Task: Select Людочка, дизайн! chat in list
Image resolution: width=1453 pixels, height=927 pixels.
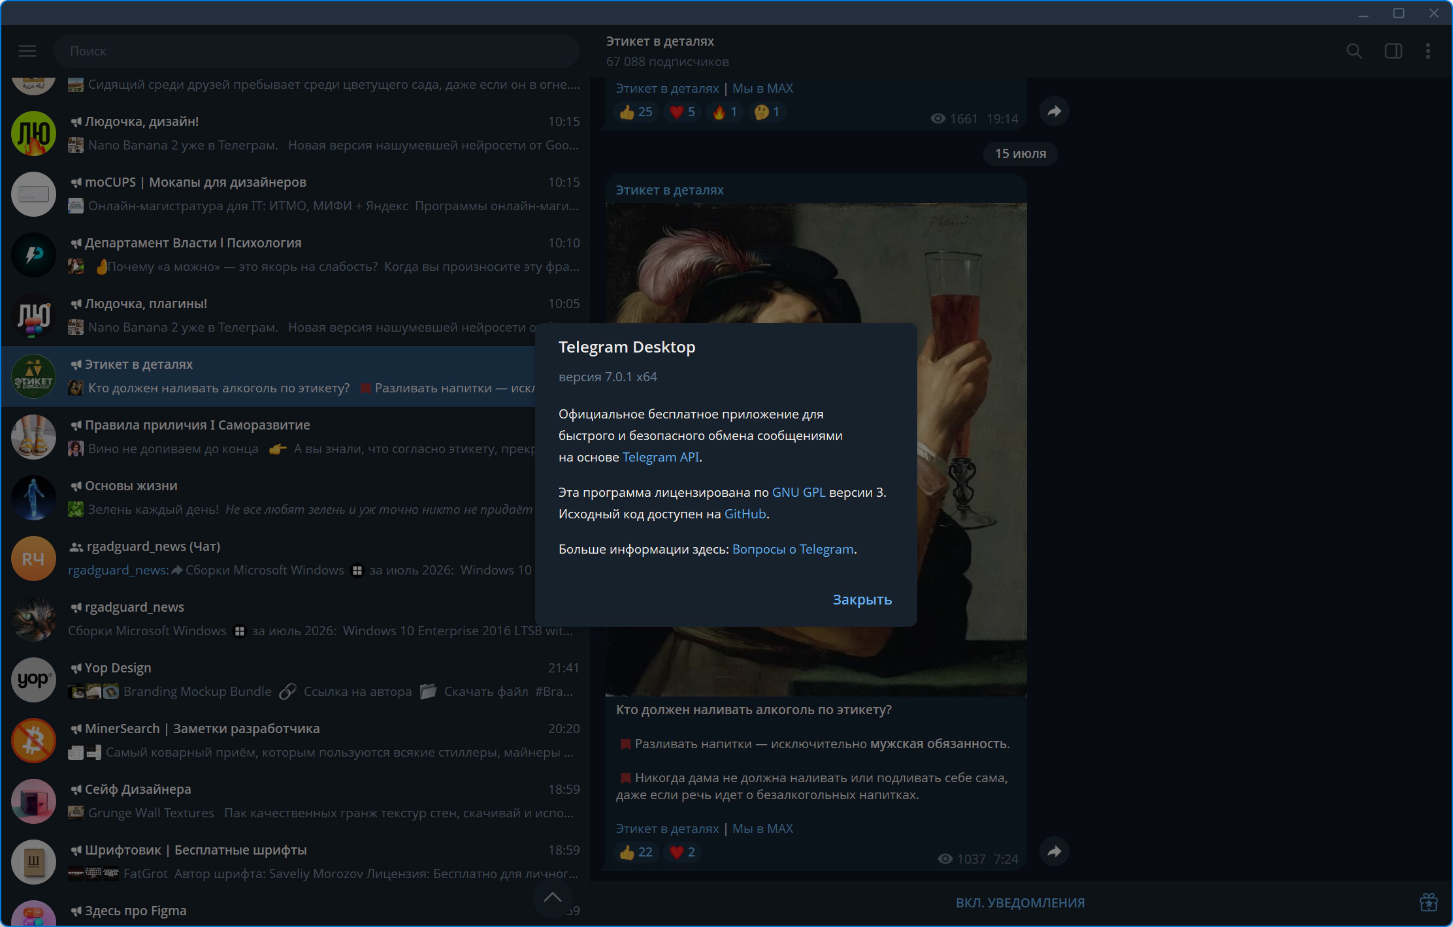Action: coord(295,133)
